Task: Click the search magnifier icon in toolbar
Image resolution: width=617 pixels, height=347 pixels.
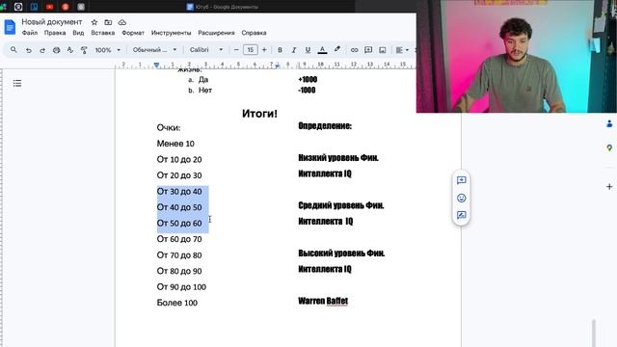Action: pyautogui.click(x=13, y=50)
